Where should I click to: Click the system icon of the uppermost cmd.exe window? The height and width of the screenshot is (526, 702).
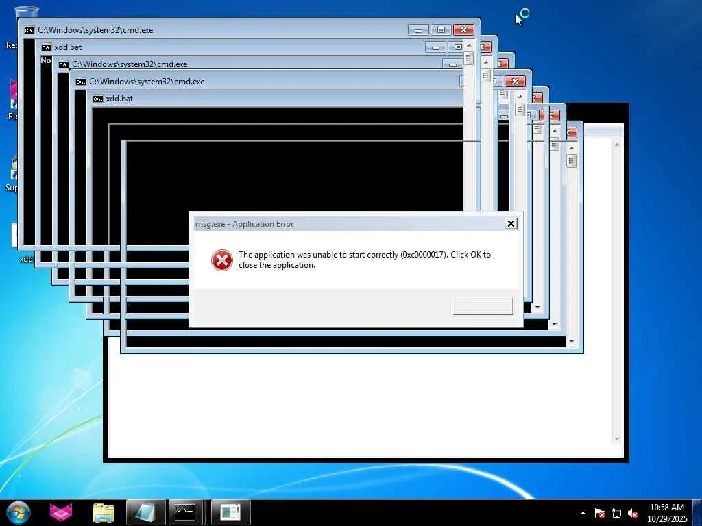[x=29, y=30]
